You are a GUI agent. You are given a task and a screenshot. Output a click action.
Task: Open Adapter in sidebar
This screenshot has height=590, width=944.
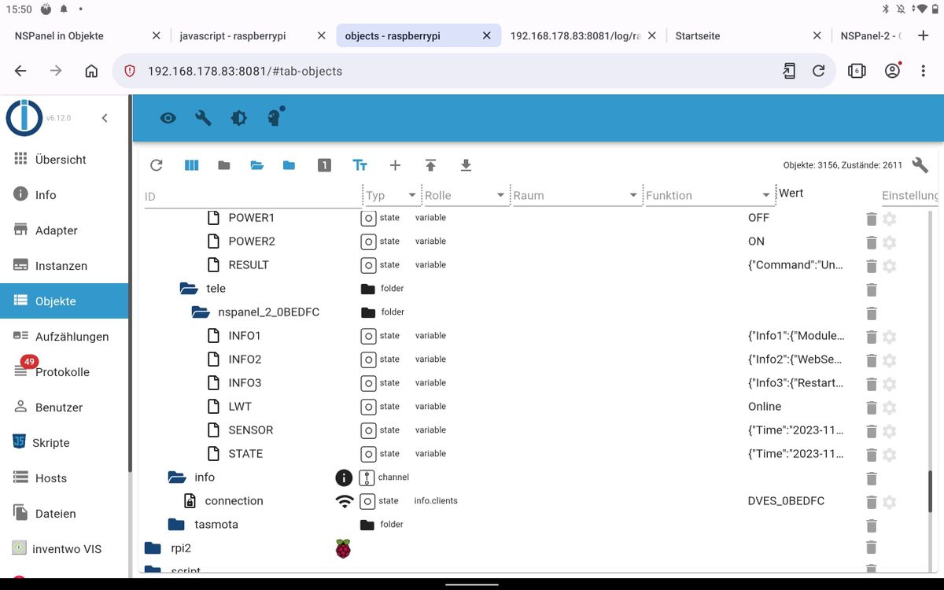pos(64,230)
